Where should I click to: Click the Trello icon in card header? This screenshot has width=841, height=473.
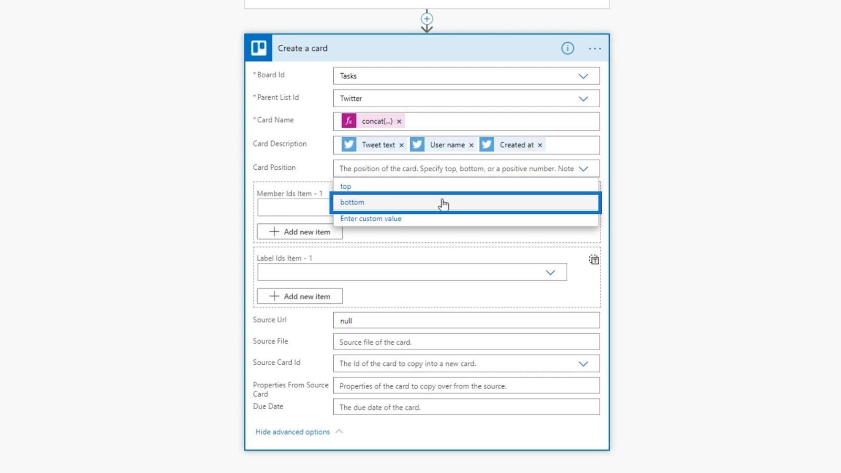coord(259,48)
